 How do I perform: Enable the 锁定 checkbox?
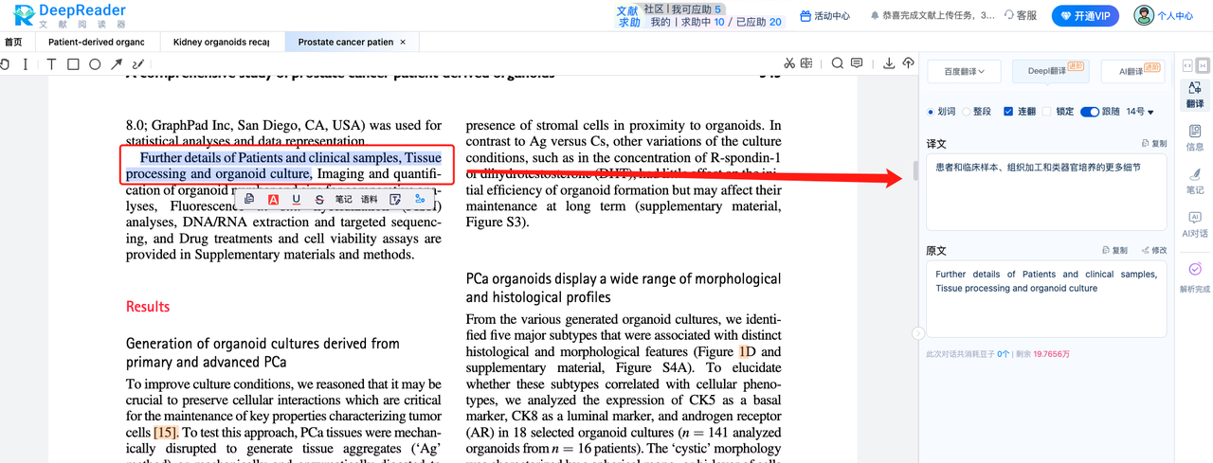pyautogui.click(x=1047, y=112)
